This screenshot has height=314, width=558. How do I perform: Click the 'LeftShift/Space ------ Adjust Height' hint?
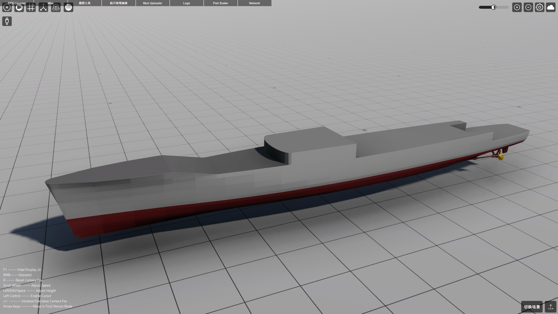[x=29, y=291]
